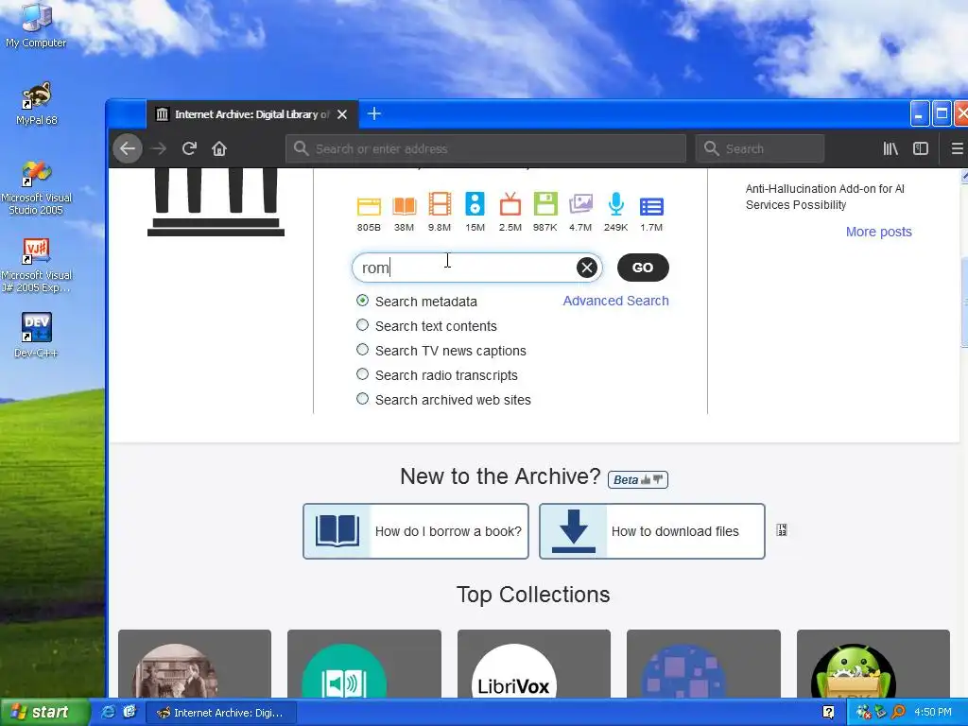The width and height of the screenshot is (968, 726).
Task: Open the microphone concerts icon (249K)
Action: point(616,204)
